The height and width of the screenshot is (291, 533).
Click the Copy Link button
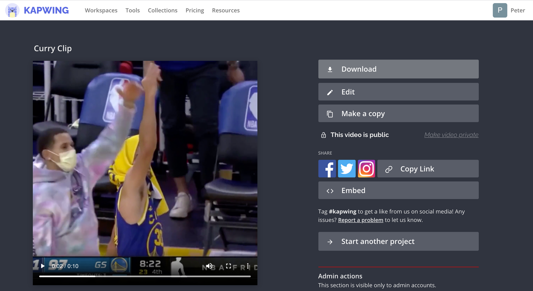(x=428, y=169)
